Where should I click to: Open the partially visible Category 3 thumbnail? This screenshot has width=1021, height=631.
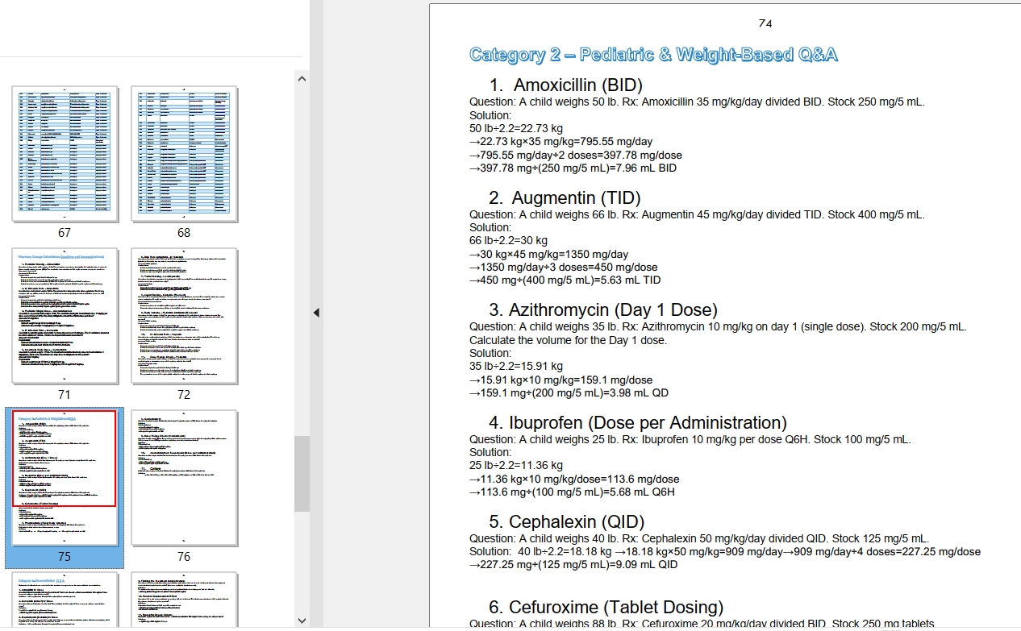(65, 600)
